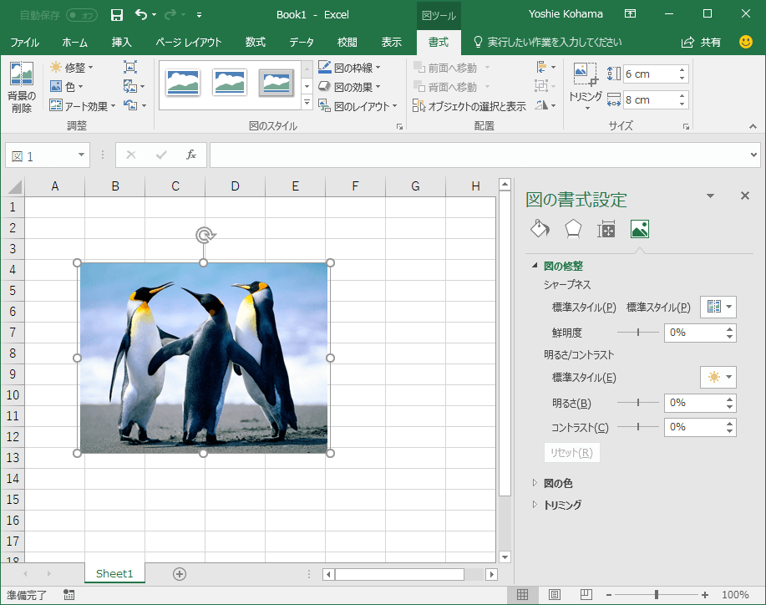This screenshot has width=766, height=605.
Task: Adjust the Sharpness (鮮明度) slider
Action: point(638,333)
